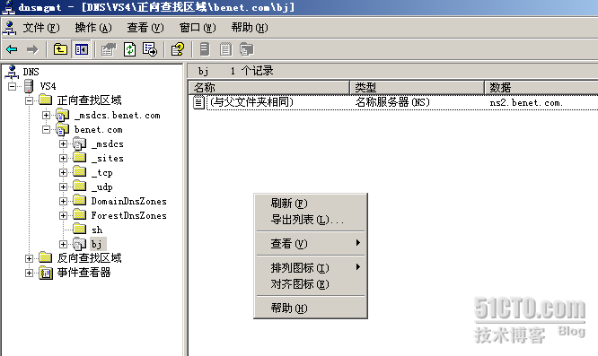Expand the DomainDnsZones folder
This screenshot has height=356, width=598.
[64, 201]
